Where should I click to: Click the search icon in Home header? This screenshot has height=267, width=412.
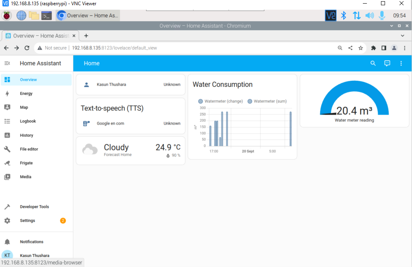coord(373,63)
